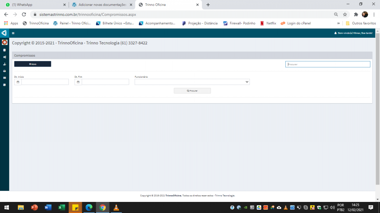Open the Firewall- Podinho bookmark
The height and width of the screenshot is (213, 380).
pyautogui.click(x=239, y=23)
